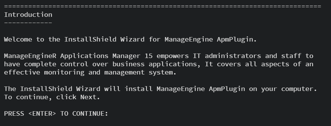Image resolution: width=331 pixels, height=126 pixels.
Task: Click the word aspects in the description
Action: (275, 64)
